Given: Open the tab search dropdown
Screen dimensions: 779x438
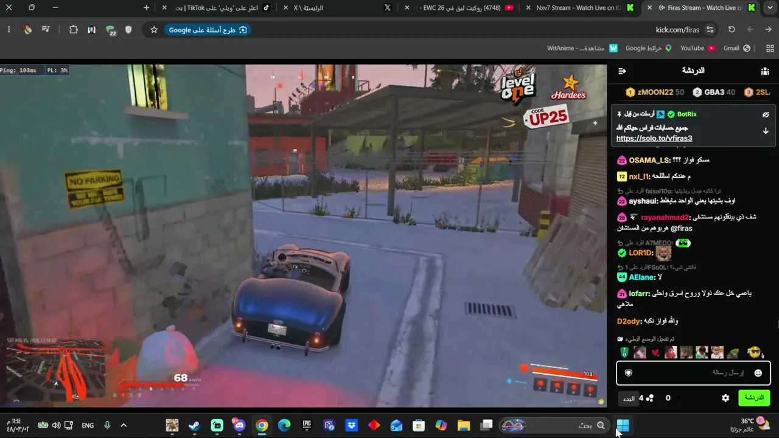Looking at the screenshot, I should (x=770, y=8).
